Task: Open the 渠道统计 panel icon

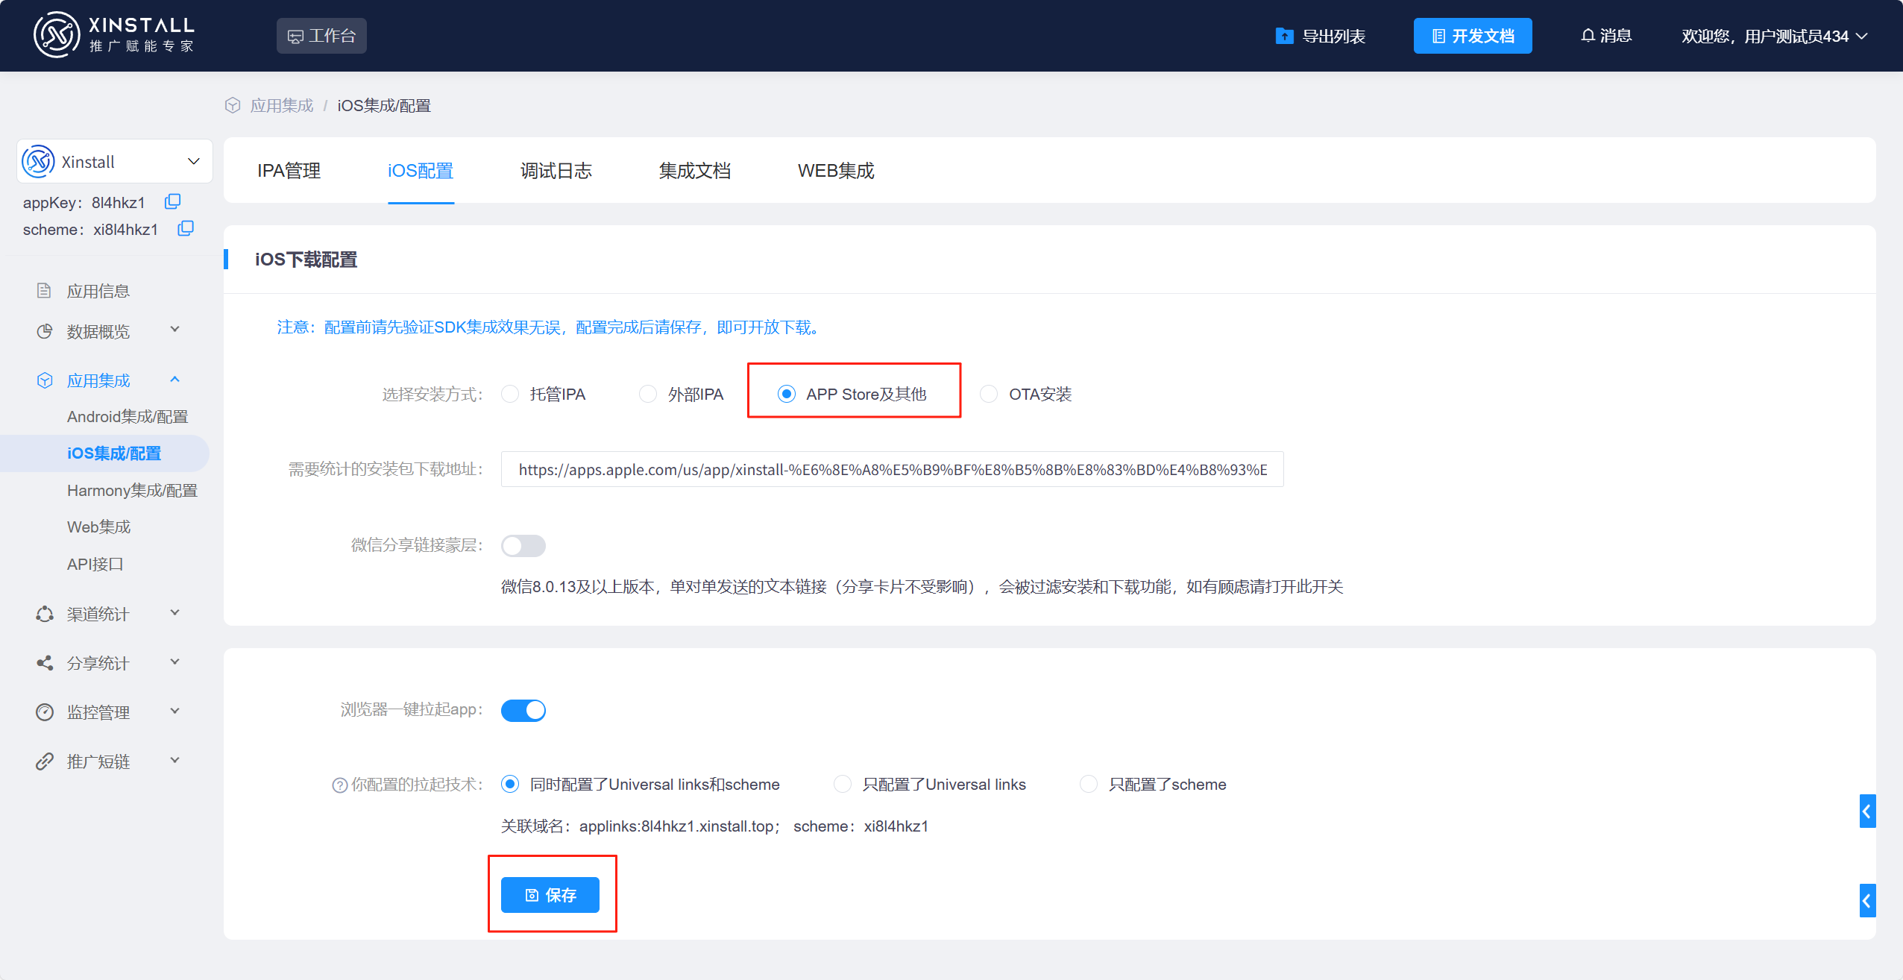Action: point(45,613)
